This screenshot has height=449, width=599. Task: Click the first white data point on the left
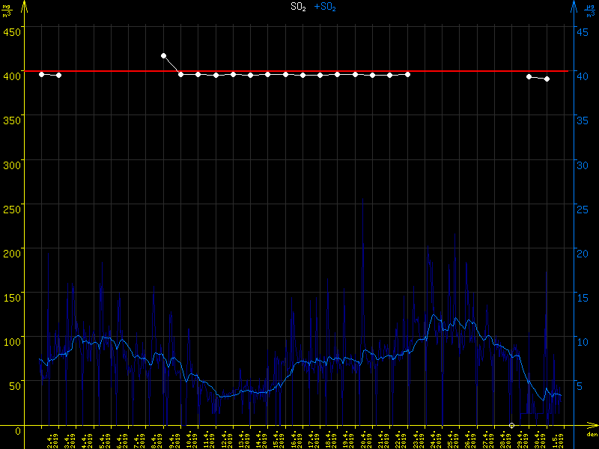click(42, 74)
